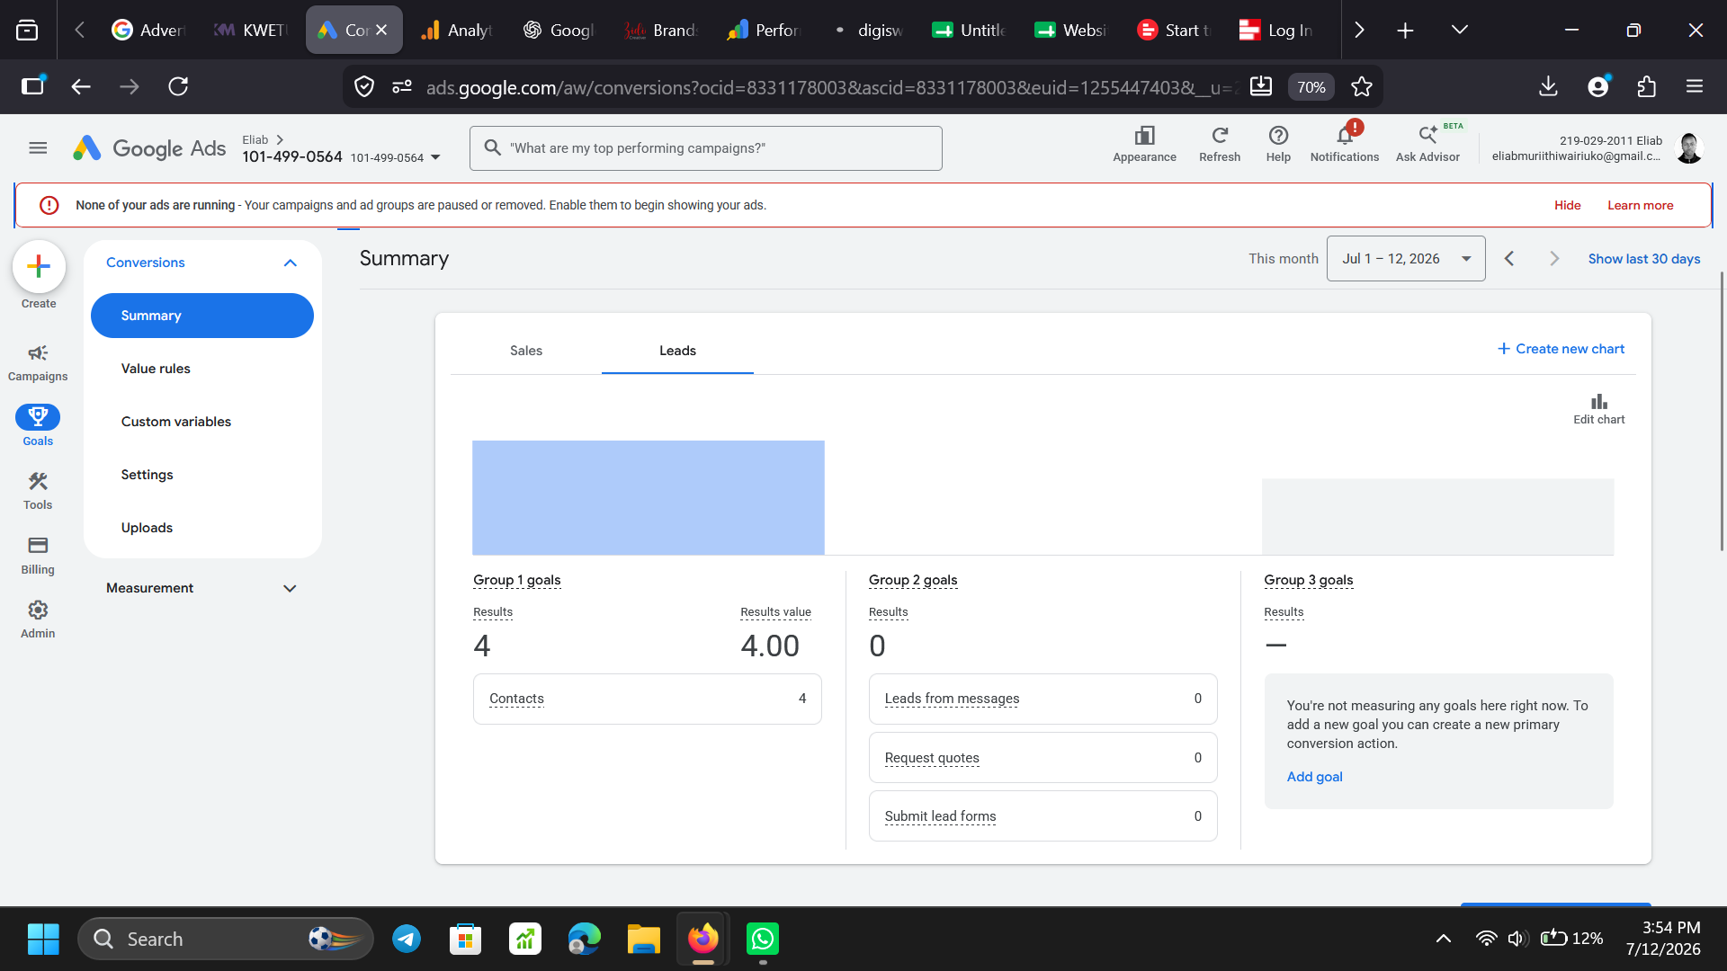Click the account profile avatar
Image resolution: width=1727 pixels, height=971 pixels.
coord(1688,148)
